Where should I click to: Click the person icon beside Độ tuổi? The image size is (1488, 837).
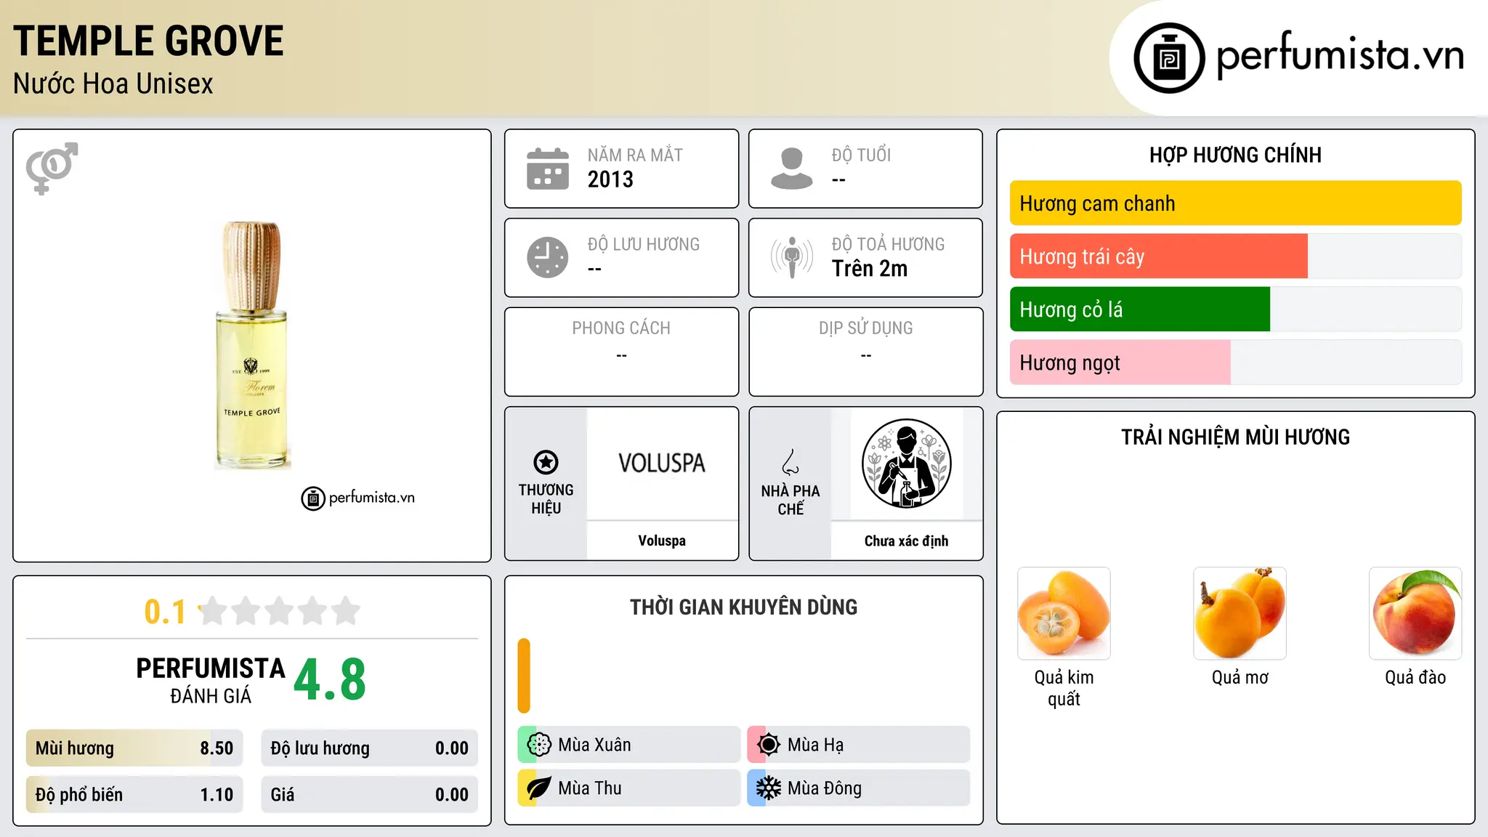(x=792, y=169)
